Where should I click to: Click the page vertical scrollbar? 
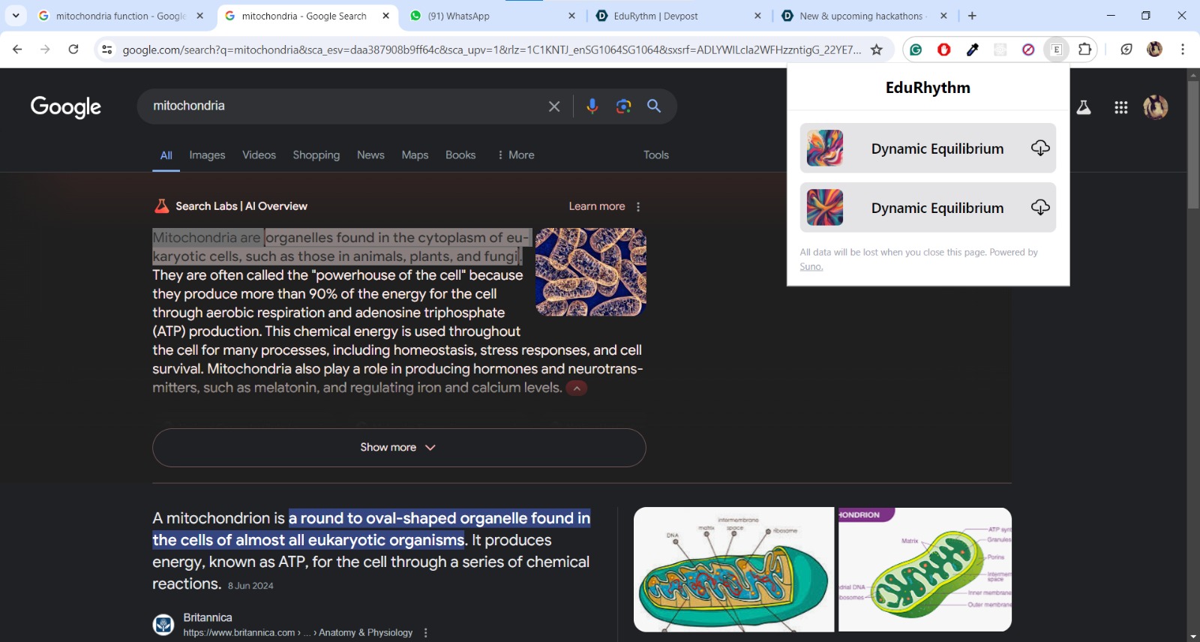(1193, 145)
